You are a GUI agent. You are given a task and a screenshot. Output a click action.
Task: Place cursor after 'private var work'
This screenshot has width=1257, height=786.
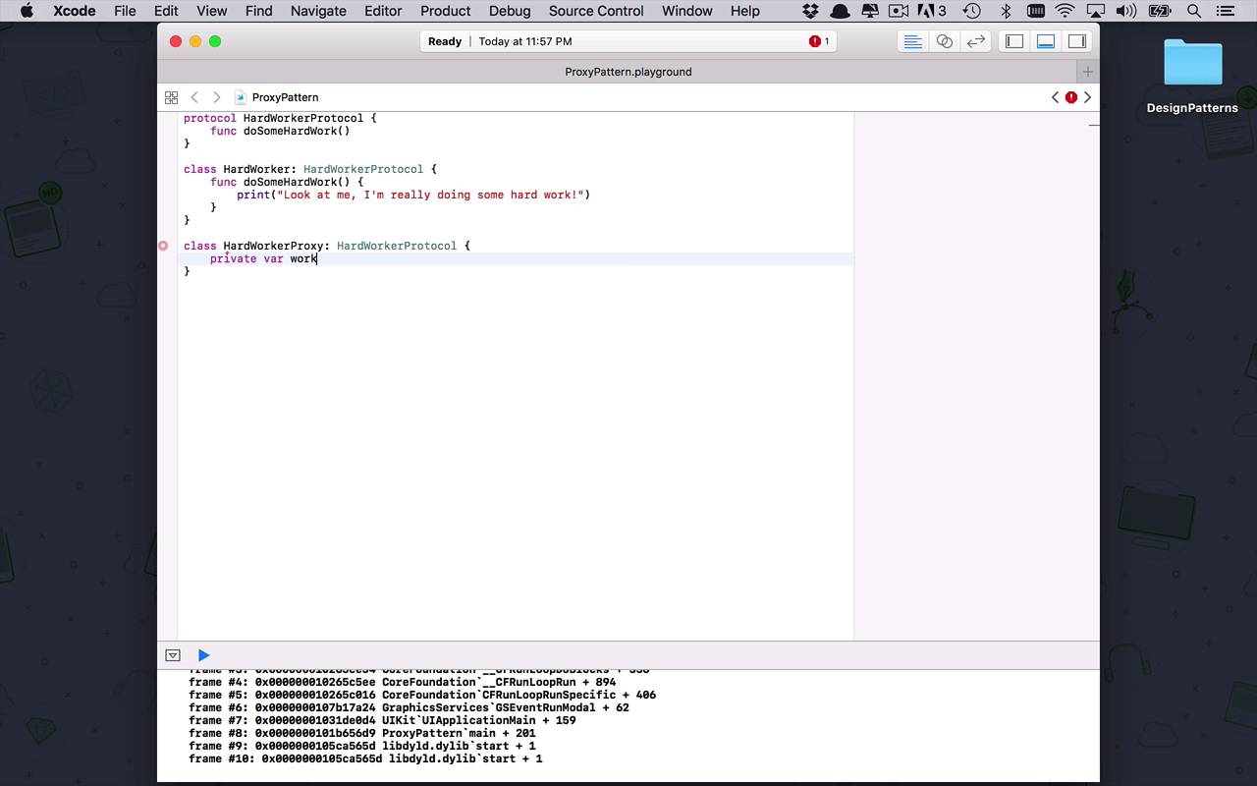pyautogui.click(x=317, y=258)
